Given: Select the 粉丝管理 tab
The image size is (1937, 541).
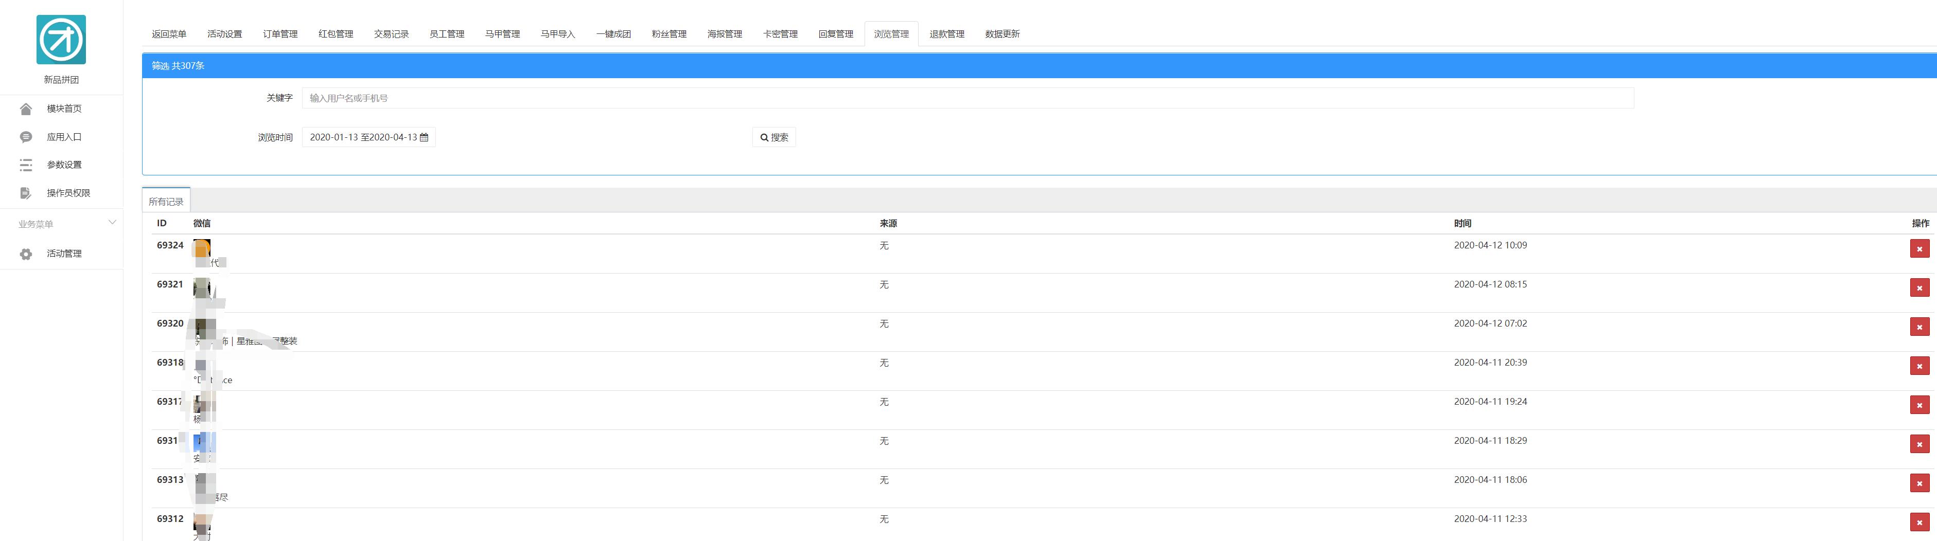Looking at the screenshot, I should [669, 34].
